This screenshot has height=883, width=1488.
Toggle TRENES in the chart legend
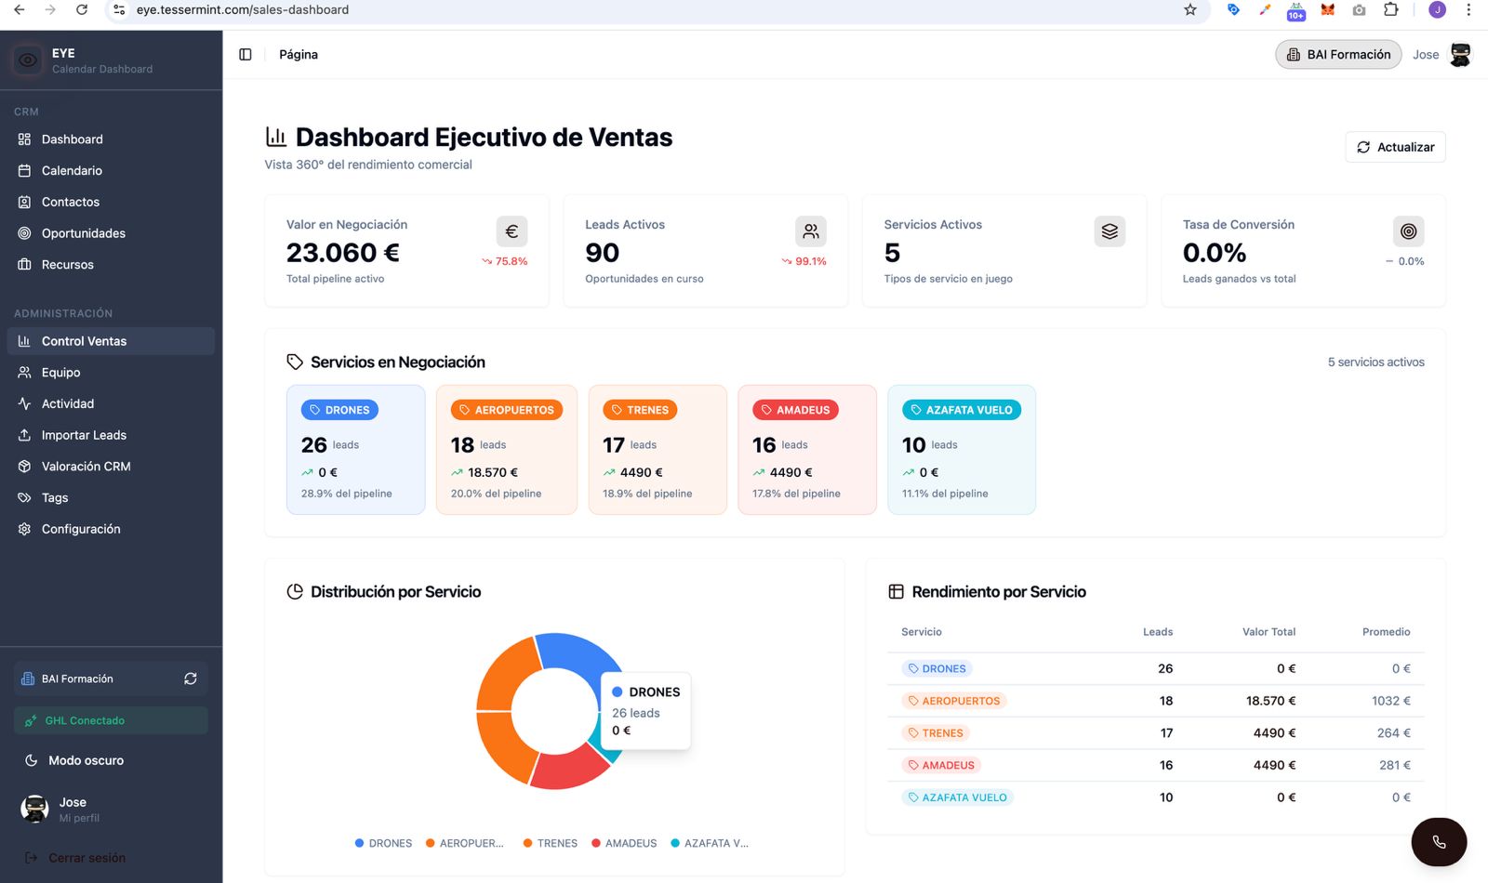(550, 844)
